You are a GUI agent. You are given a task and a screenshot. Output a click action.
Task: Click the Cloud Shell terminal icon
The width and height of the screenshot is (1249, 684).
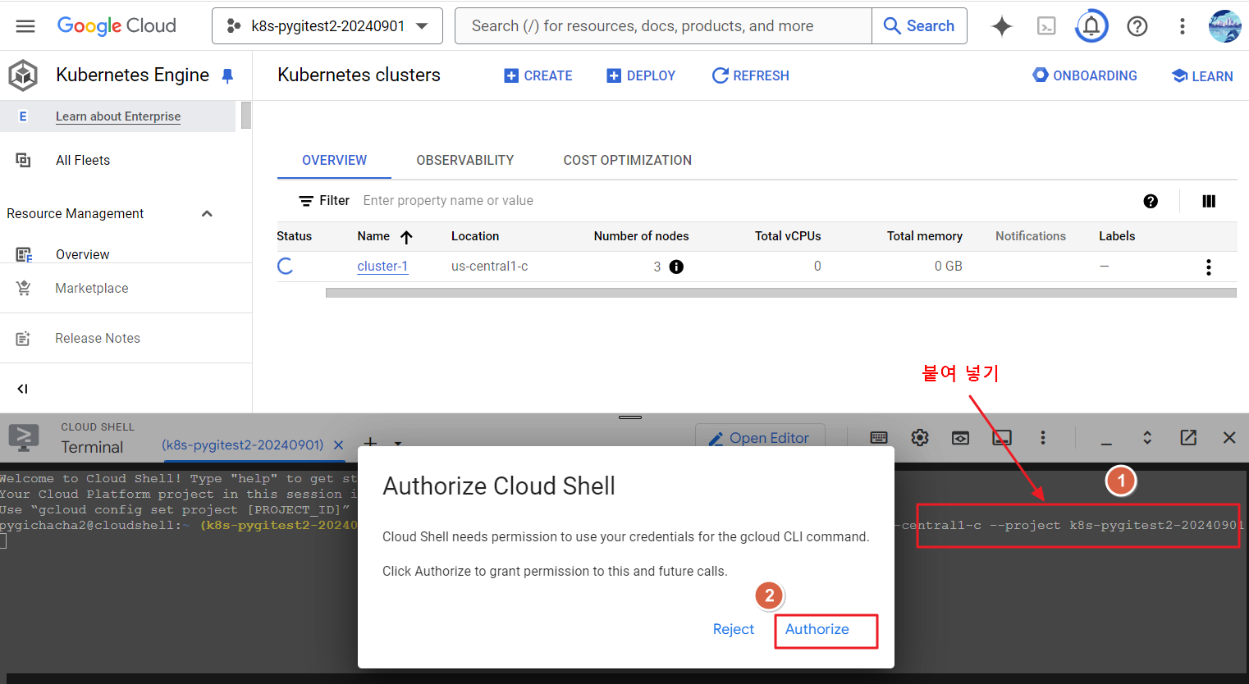[x=24, y=438]
